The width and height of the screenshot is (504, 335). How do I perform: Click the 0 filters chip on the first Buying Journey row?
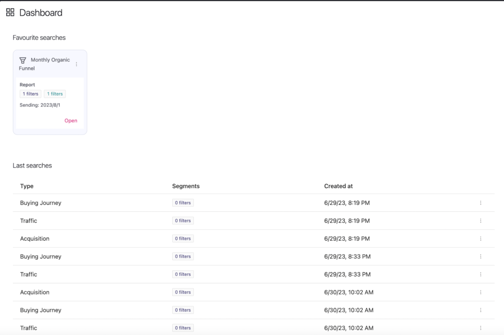tap(183, 202)
